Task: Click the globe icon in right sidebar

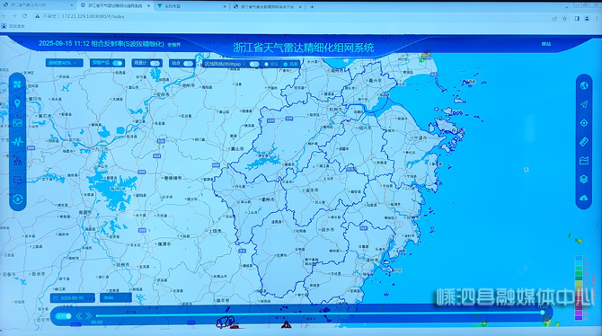Action: point(583,85)
